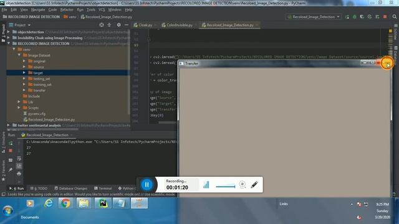Image resolution: width=399 pixels, height=224 pixels.
Task: Open the Project view dropdown
Action: (x=20, y=25)
